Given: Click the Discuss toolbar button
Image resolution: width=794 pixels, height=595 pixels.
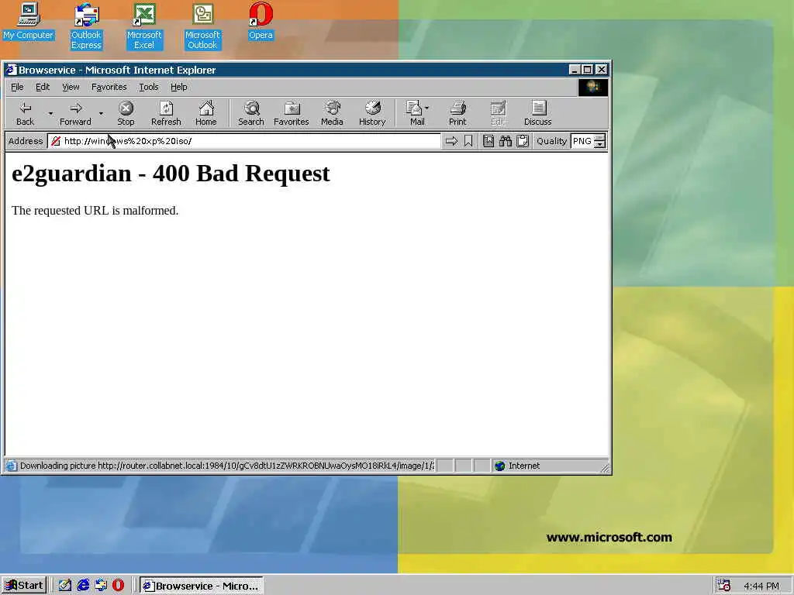Looking at the screenshot, I should (x=538, y=113).
